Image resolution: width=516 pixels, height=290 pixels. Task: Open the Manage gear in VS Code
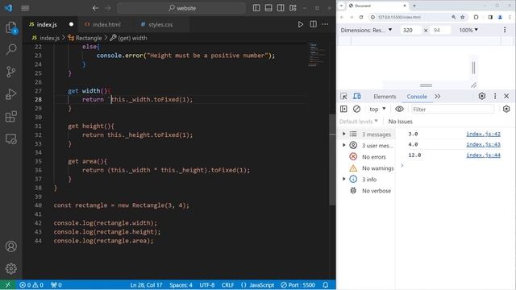point(10,268)
